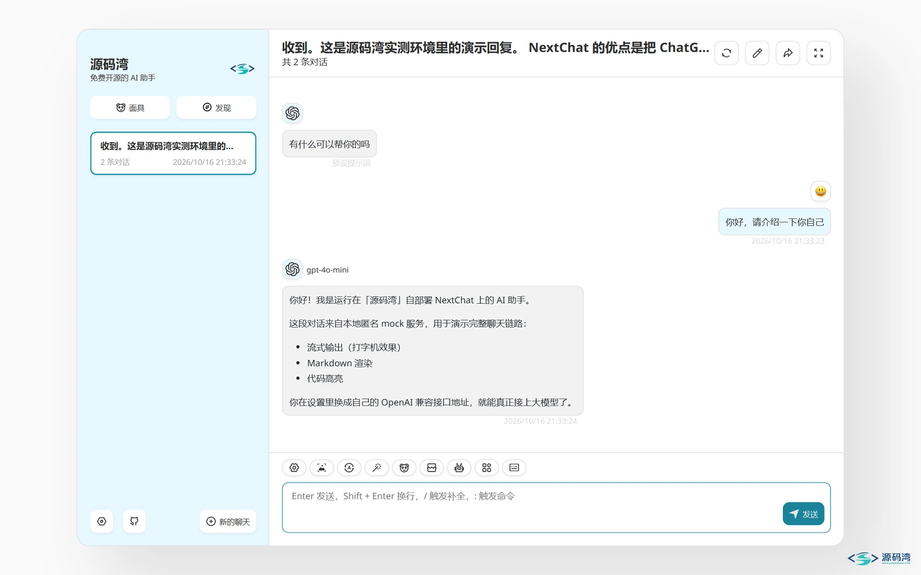
Task: Click the gpt-4o-mini assistant avatar
Action: tap(292, 269)
